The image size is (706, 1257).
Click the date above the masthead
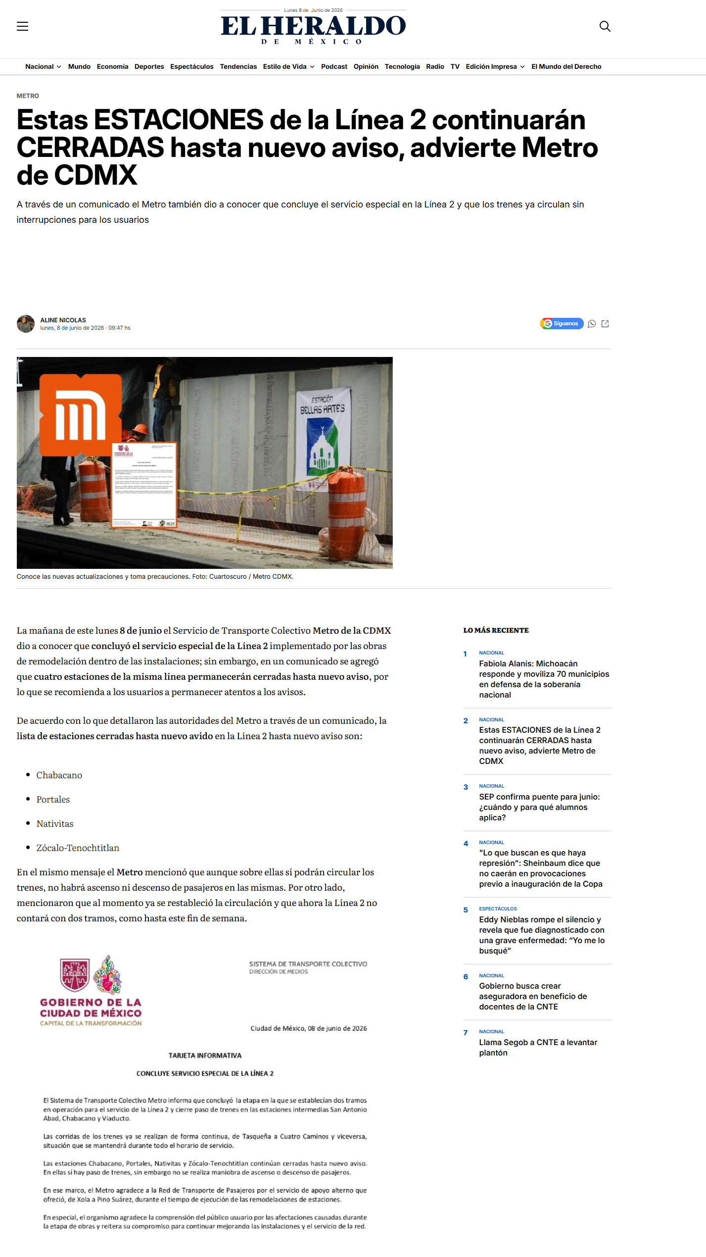(x=313, y=10)
